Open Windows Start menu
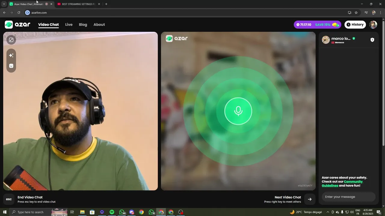This screenshot has width=385, height=216. [5, 212]
